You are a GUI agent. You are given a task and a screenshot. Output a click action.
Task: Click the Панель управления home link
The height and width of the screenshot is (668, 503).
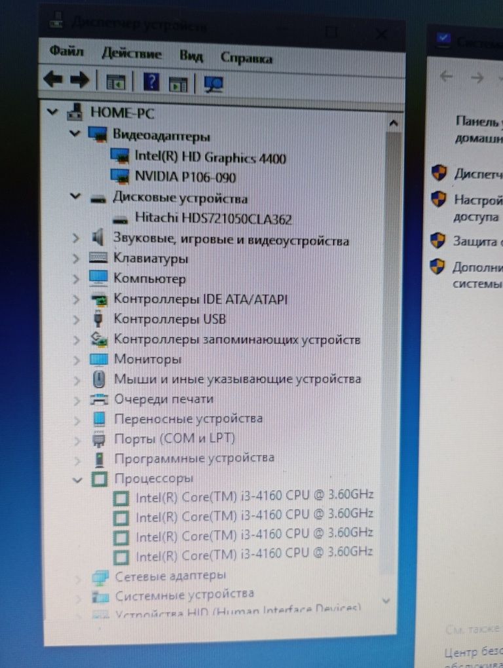(x=479, y=130)
